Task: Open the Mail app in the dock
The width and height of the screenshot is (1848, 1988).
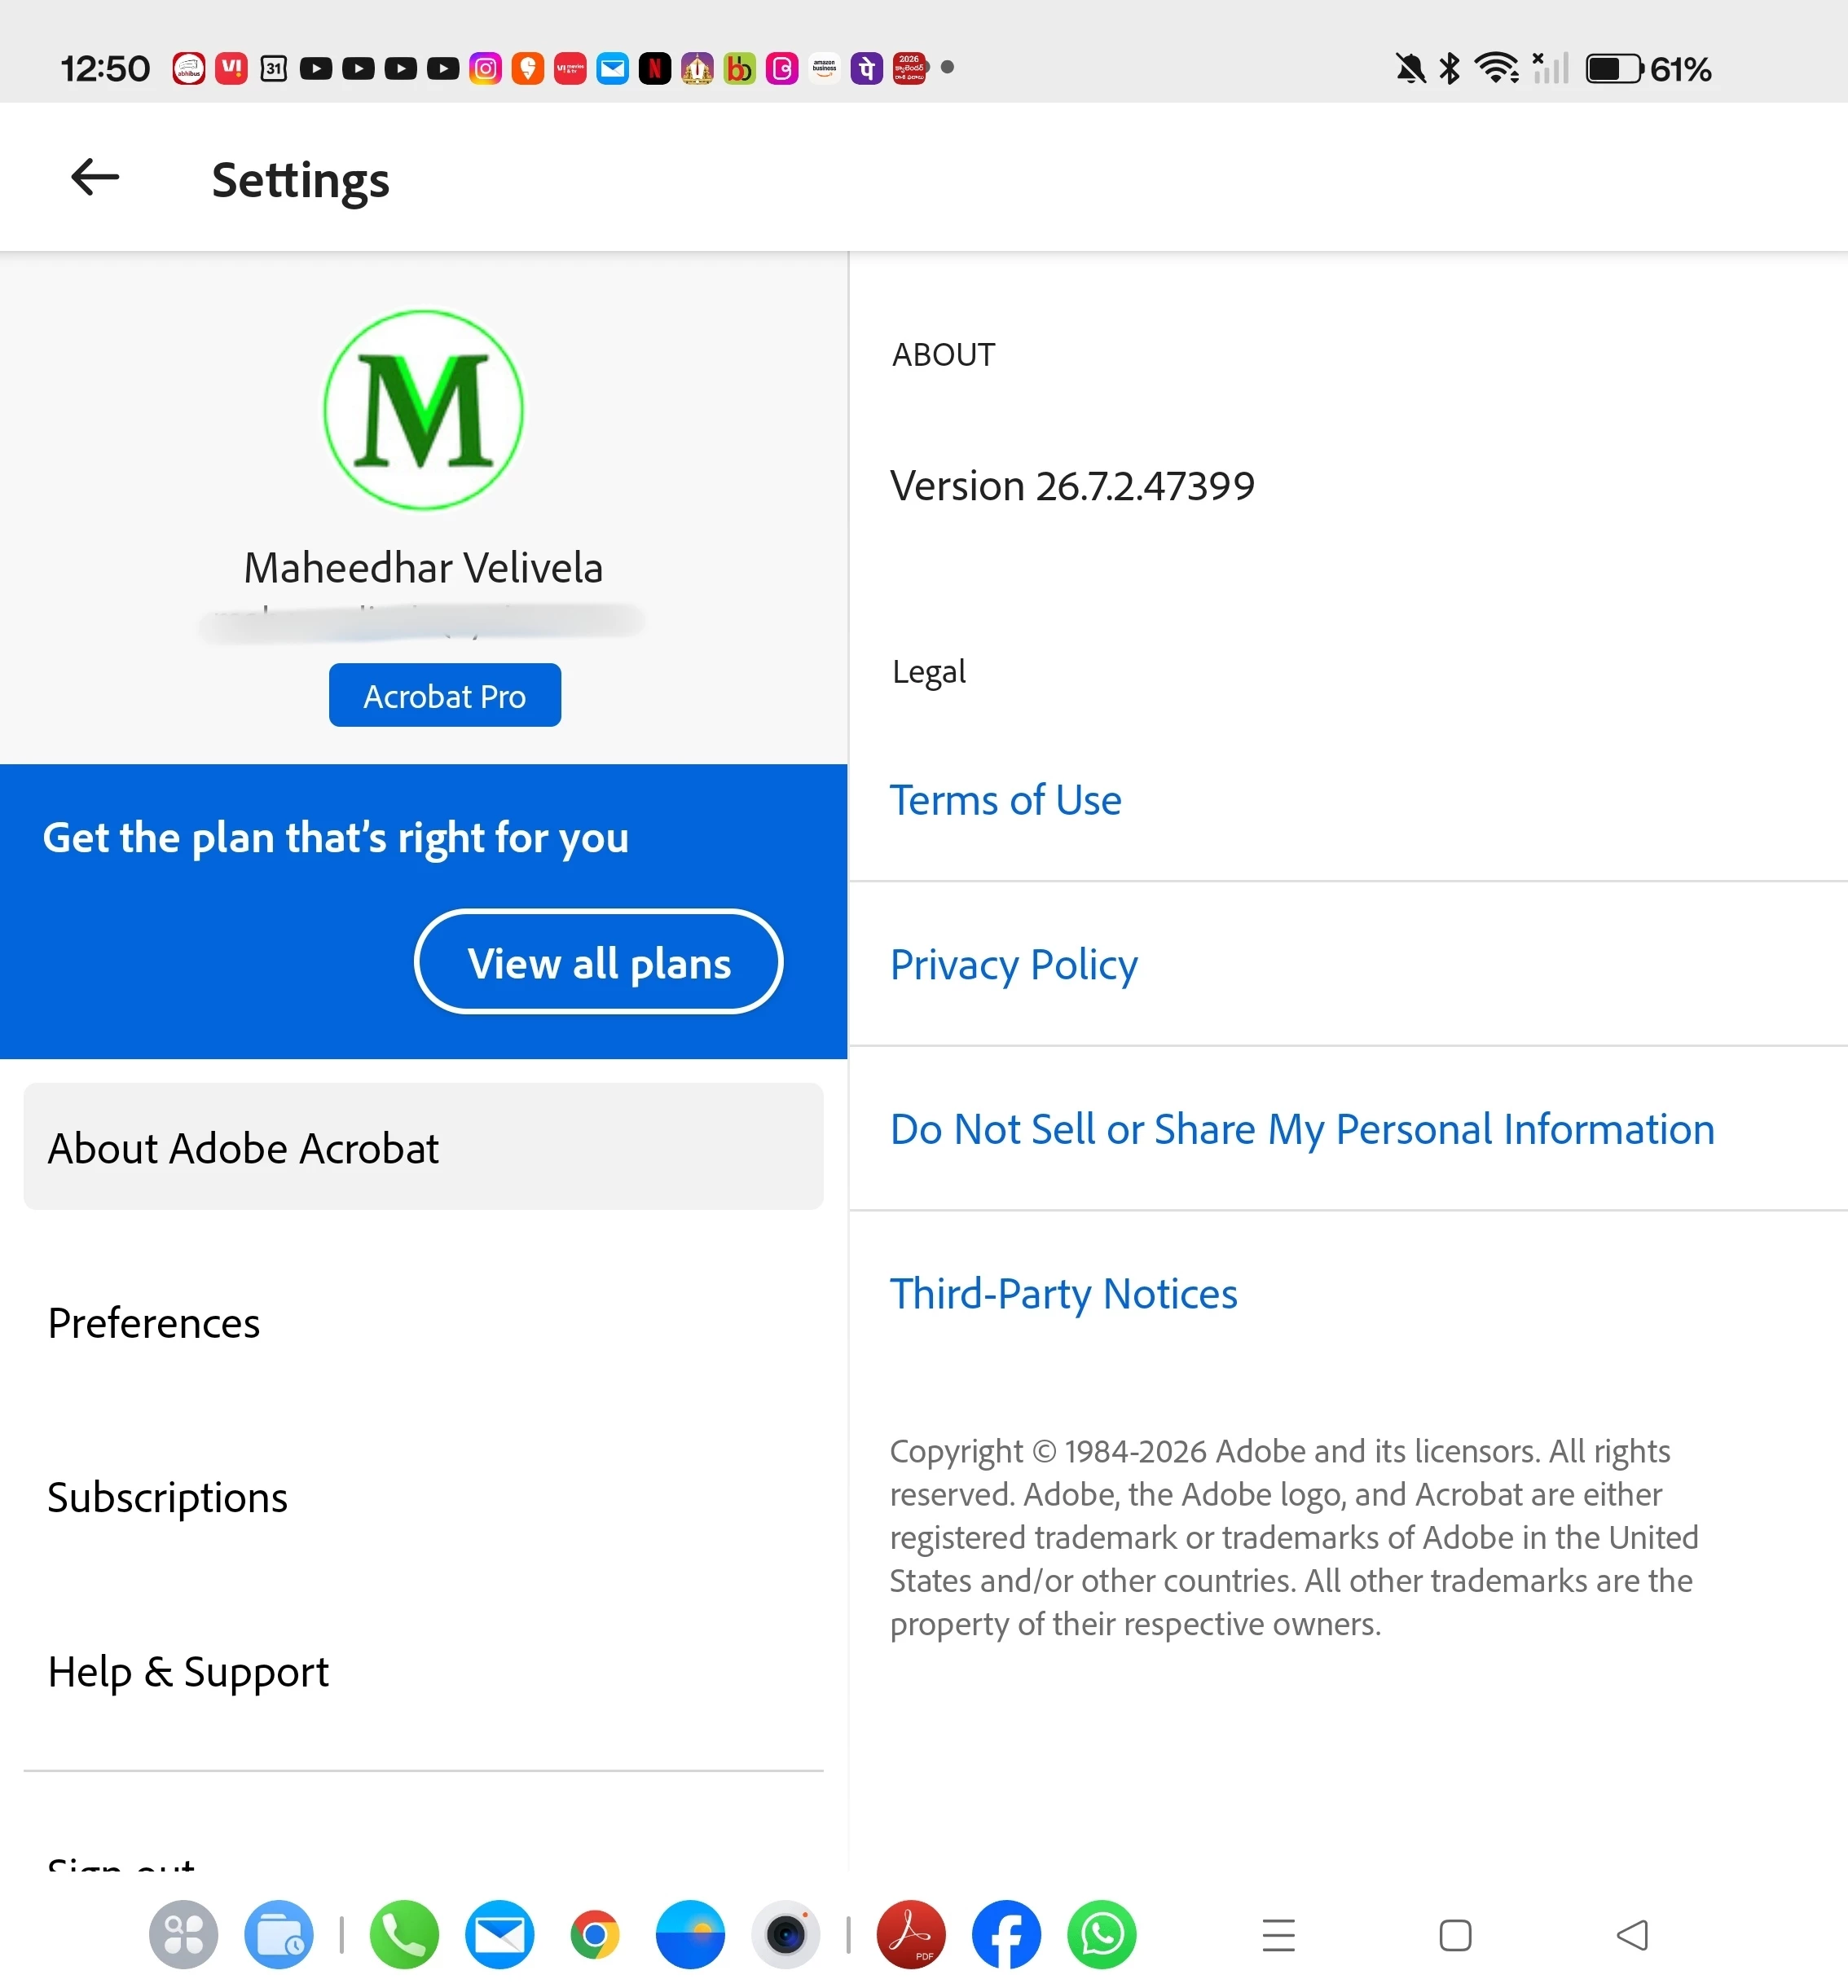Action: pyautogui.click(x=500, y=1935)
